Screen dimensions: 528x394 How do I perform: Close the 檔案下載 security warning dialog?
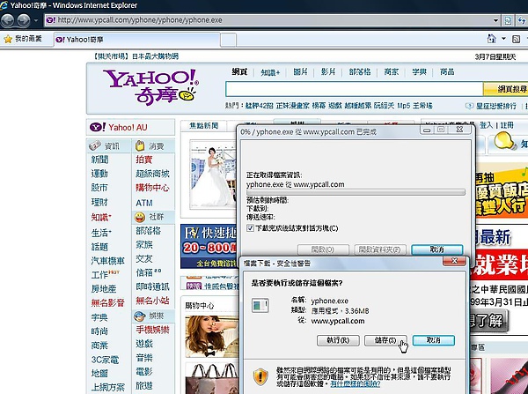pos(454,261)
